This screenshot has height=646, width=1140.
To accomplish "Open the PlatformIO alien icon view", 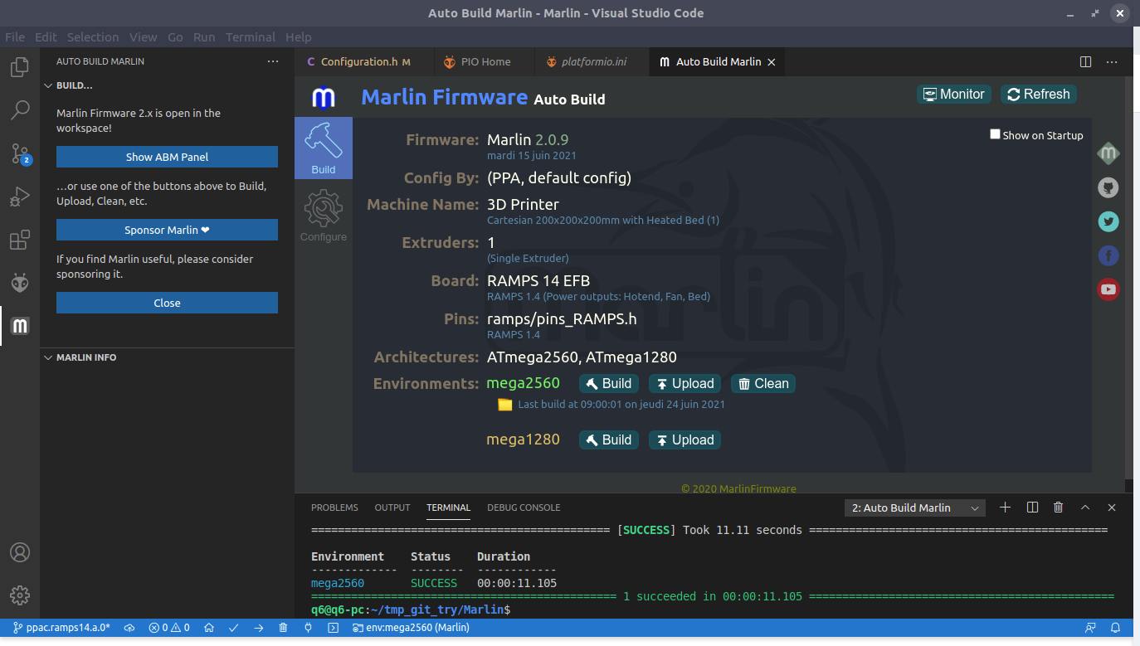I will [20, 283].
